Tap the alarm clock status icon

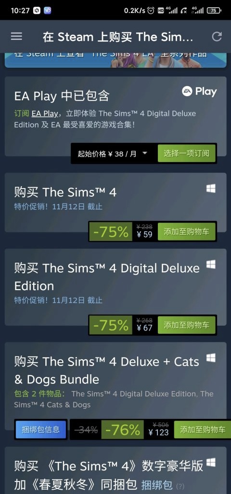click(151, 11)
